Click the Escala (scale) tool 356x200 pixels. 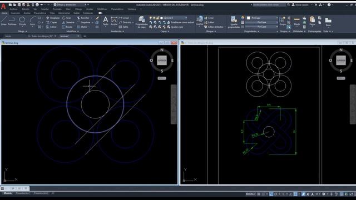click(67, 27)
